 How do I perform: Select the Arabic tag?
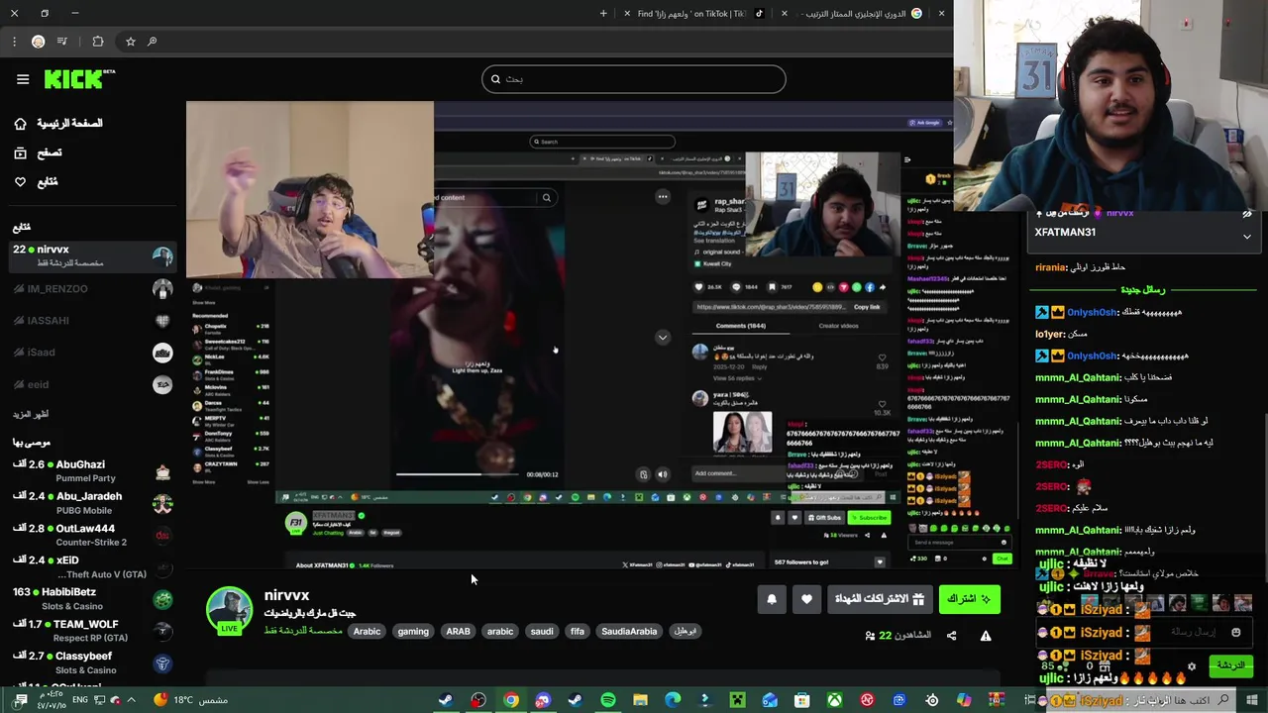[367, 632]
